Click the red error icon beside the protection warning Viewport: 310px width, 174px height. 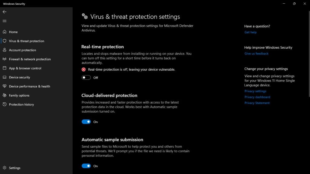(84, 69)
